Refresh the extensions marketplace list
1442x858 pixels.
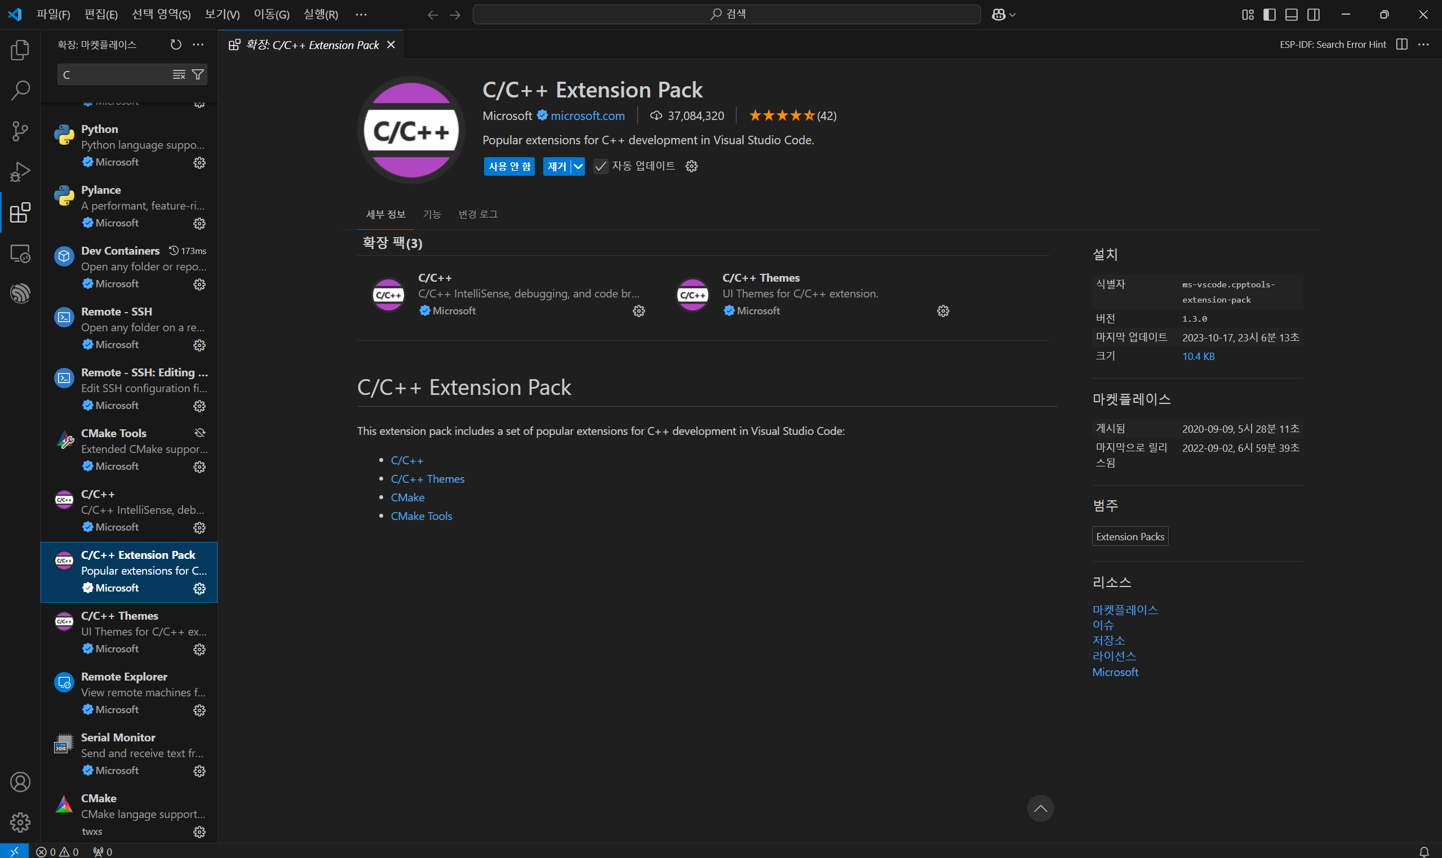point(176,45)
